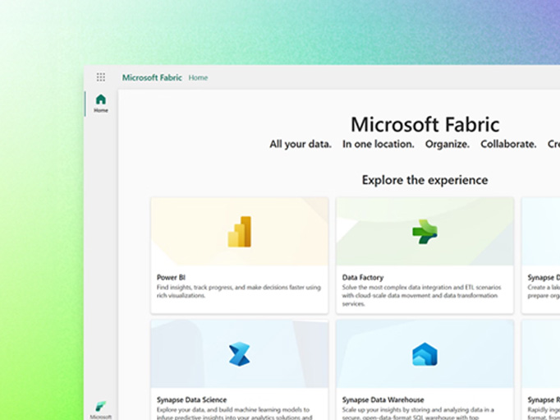
Task: Click the 'All your data.' tagline
Action: pyautogui.click(x=301, y=144)
